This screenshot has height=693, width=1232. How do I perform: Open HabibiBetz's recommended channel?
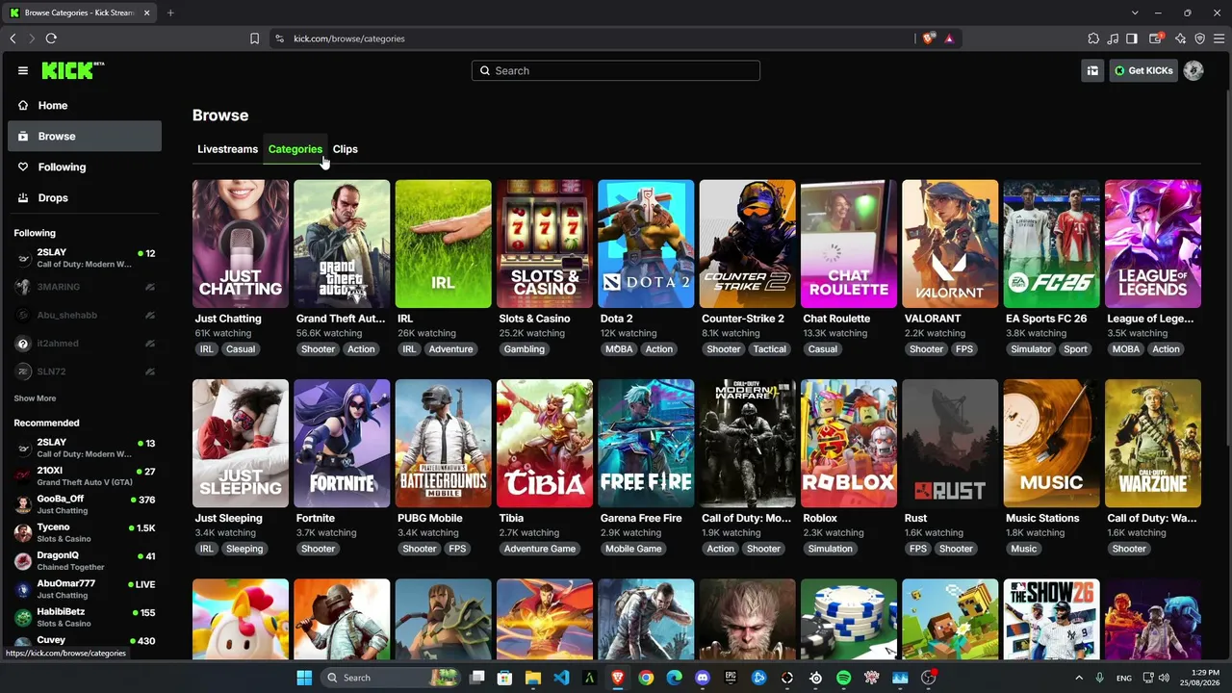point(85,617)
